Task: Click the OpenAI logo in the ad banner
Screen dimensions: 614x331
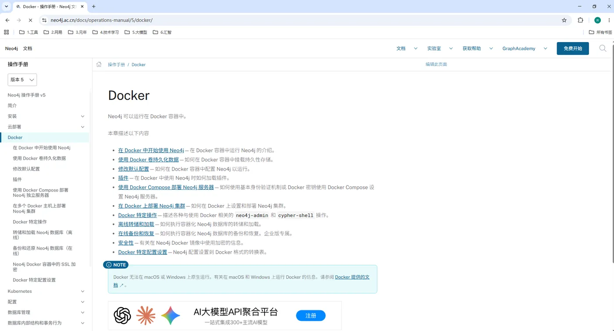Action: (122, 316)
